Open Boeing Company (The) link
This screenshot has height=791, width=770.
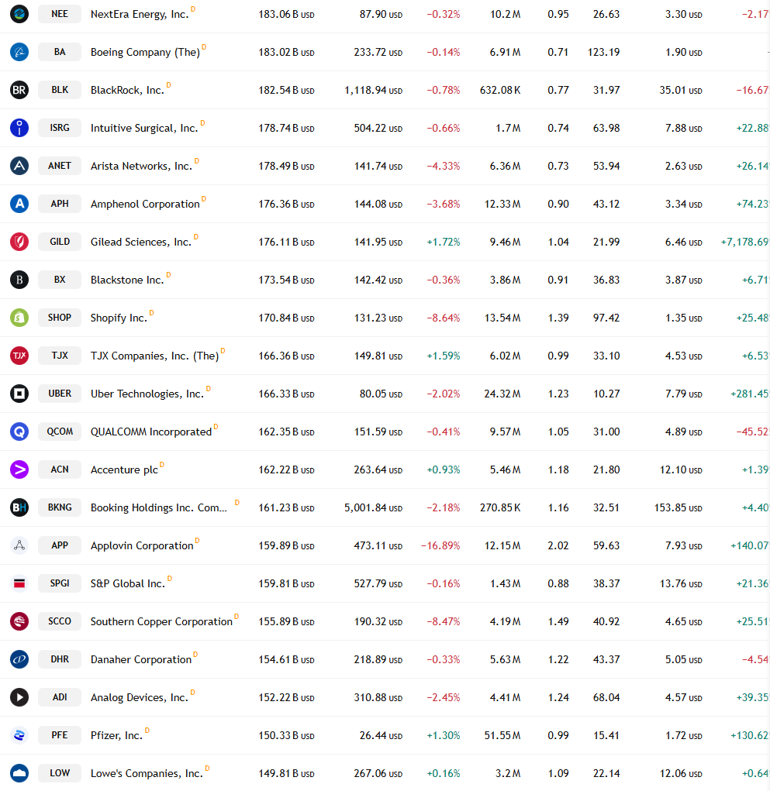(x=145, y=53)
